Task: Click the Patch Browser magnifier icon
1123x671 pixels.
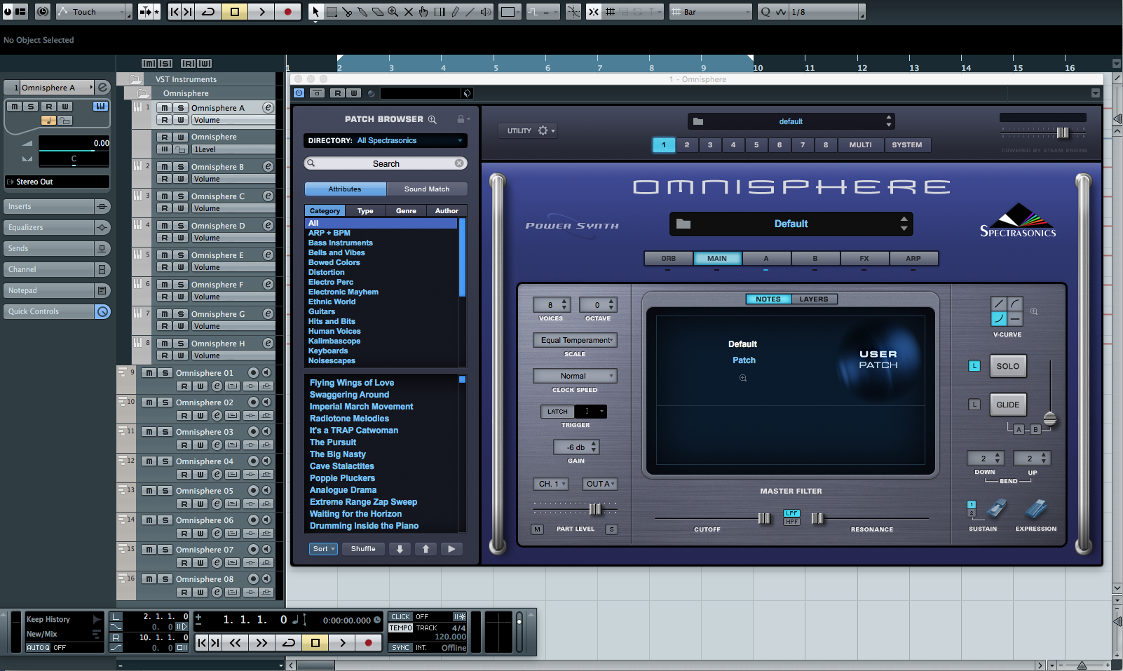Action: [x=433, y=119]
